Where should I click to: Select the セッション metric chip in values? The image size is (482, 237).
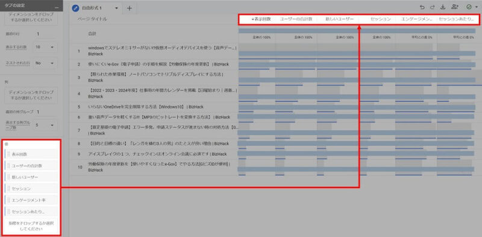(31, 189)
